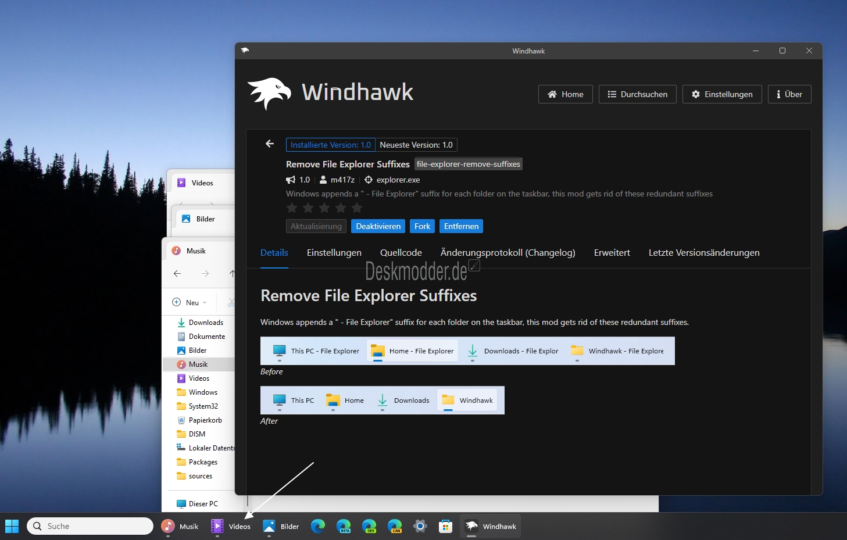Click the Windows Start button
The width and height of the screenshot is (847, 540).
coord(12,526)
